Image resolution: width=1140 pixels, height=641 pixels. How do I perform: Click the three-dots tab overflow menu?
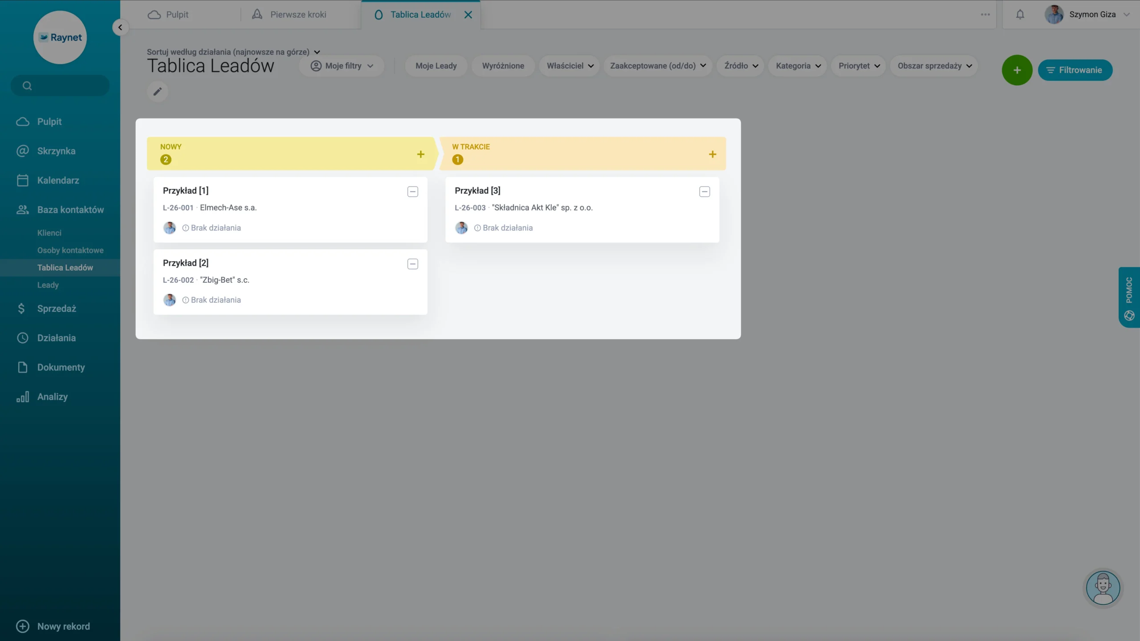(x=985, y=15)
